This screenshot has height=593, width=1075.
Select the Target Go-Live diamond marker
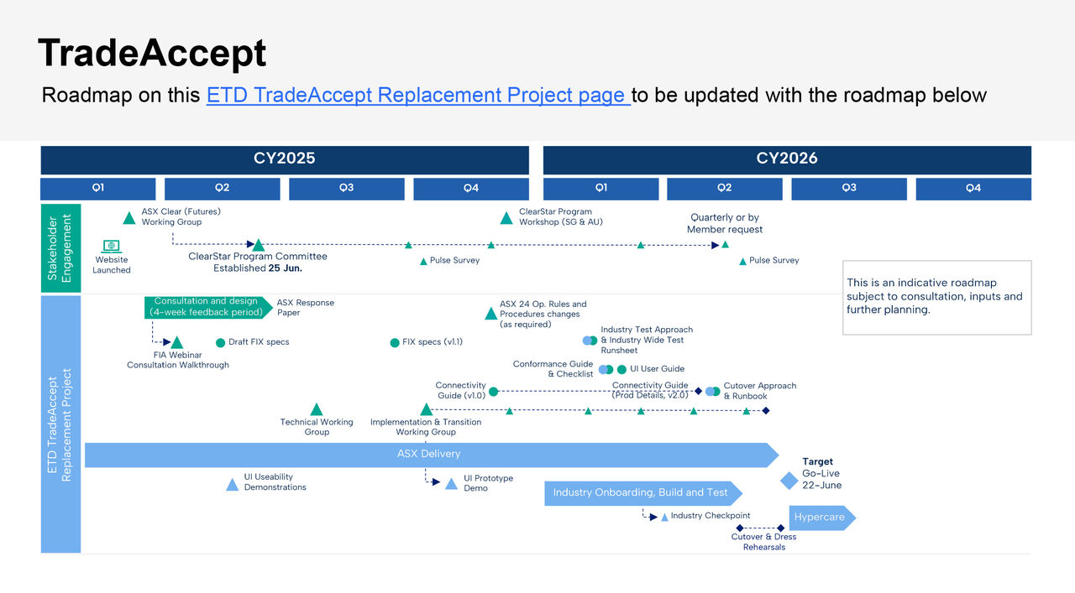pyautogui.click(x=789, y=481)
